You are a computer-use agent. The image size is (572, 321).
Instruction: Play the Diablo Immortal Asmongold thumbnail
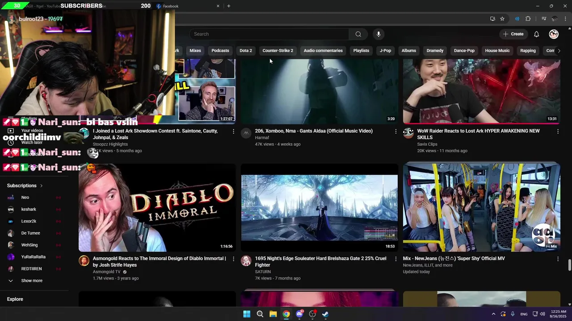pyautogui.click(x=157, y=207)
